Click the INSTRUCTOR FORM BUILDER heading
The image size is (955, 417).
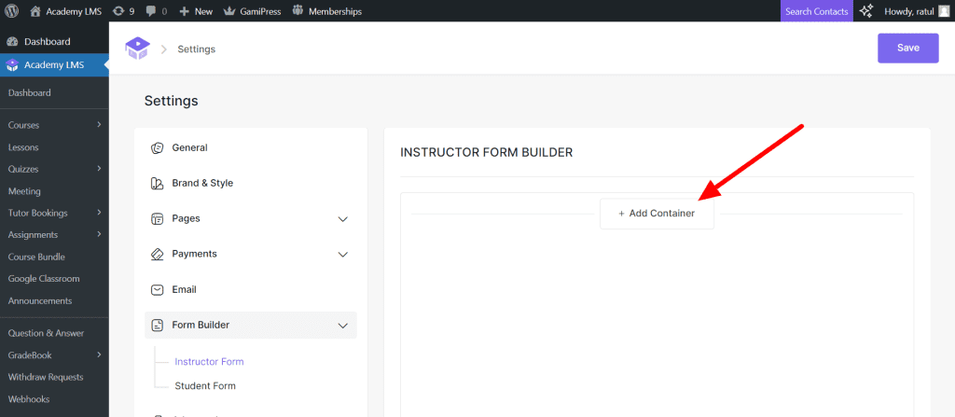(x=486, y=152)
